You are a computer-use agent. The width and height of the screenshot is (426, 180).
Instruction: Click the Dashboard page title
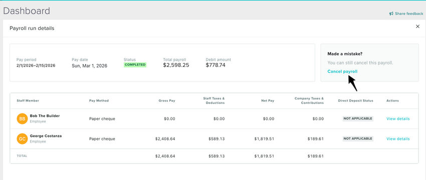[27, 11]
